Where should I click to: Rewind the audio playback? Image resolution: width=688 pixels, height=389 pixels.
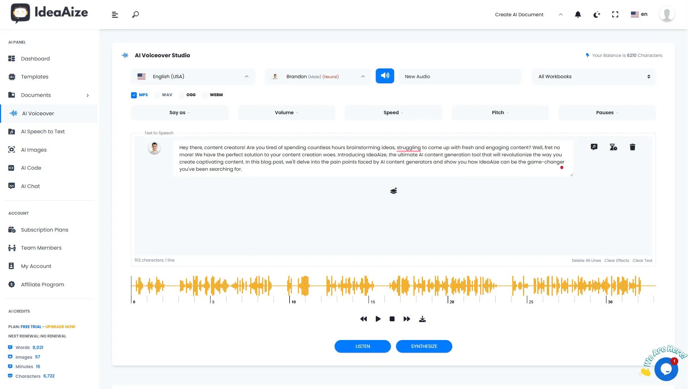363,319
